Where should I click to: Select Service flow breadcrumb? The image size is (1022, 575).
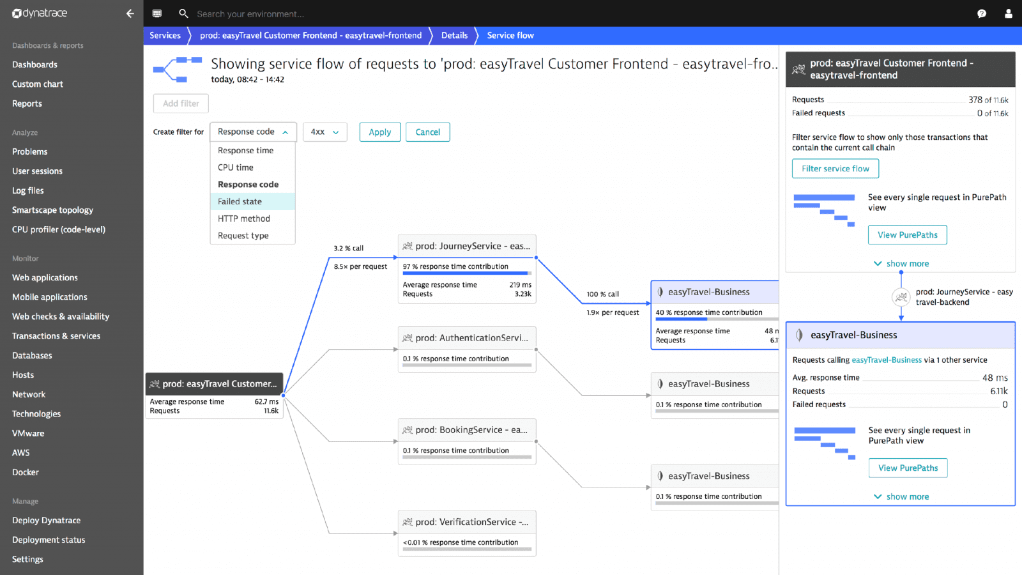[510, 35]
